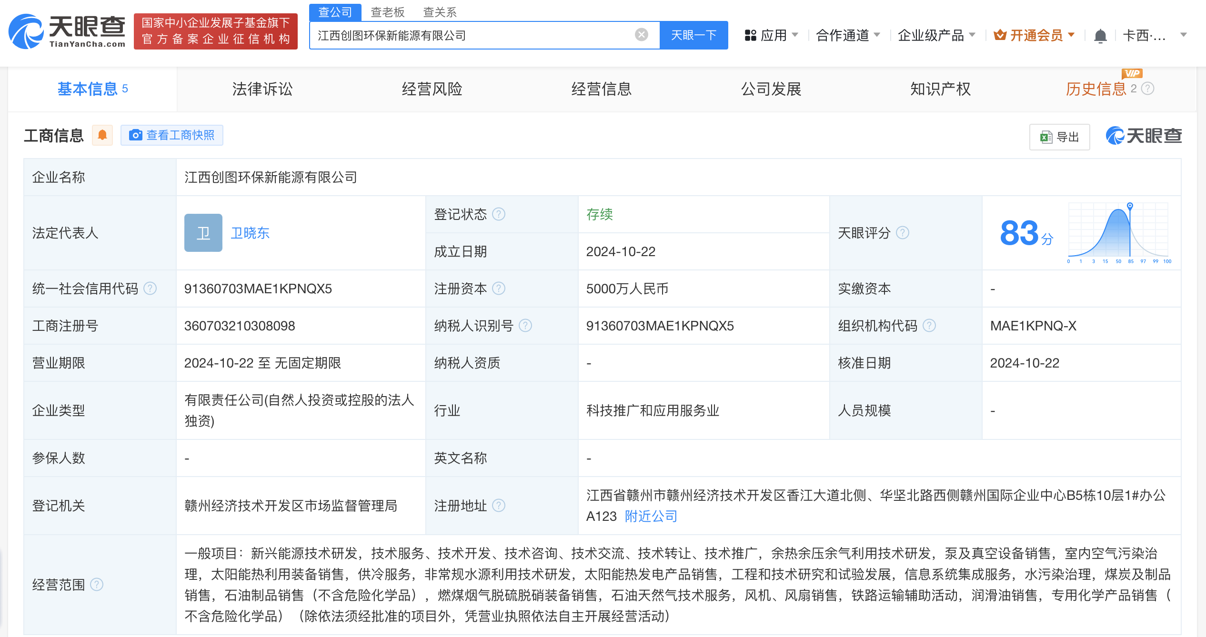
Task: Click the camera icon on 查看工商快照
Action: pos(136,136)
